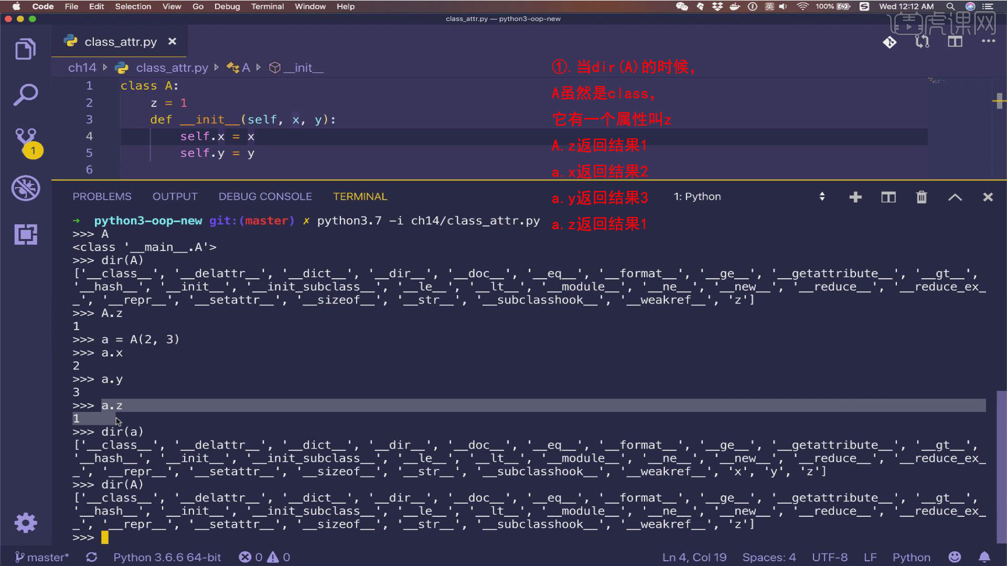Open the Debug view in activity bar
Image resolution: width=1007 pixels, height=566 pixels.
point(25,188)
